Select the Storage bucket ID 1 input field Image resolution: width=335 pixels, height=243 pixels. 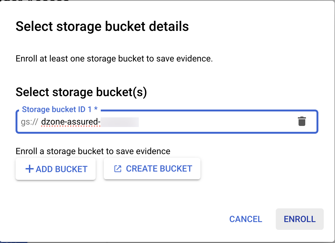[x=161, y=121]
